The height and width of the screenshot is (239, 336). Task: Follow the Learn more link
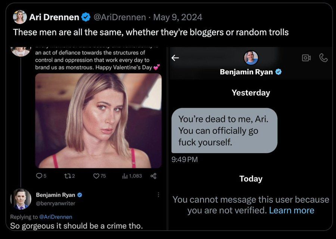(x=292, y=210)
